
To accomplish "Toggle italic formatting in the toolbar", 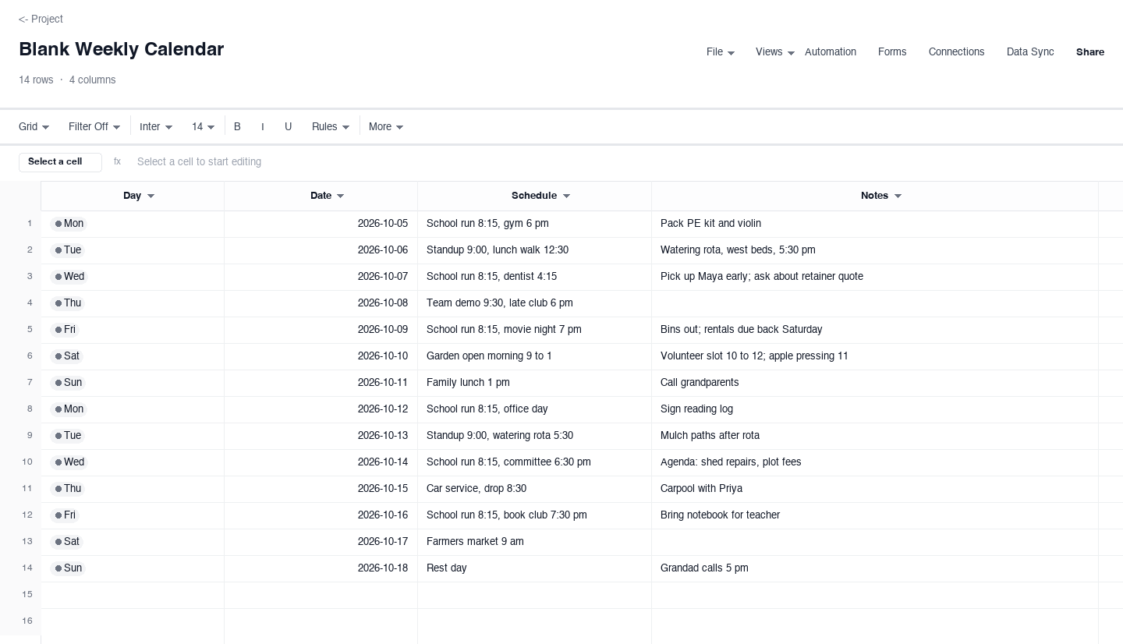I will click(262, 126).
